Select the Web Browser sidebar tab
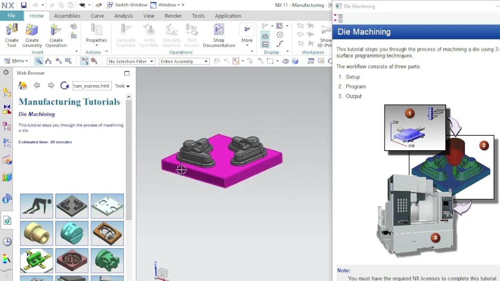The width and height of the screenshot is (500, 281). [x=7, y=221]
